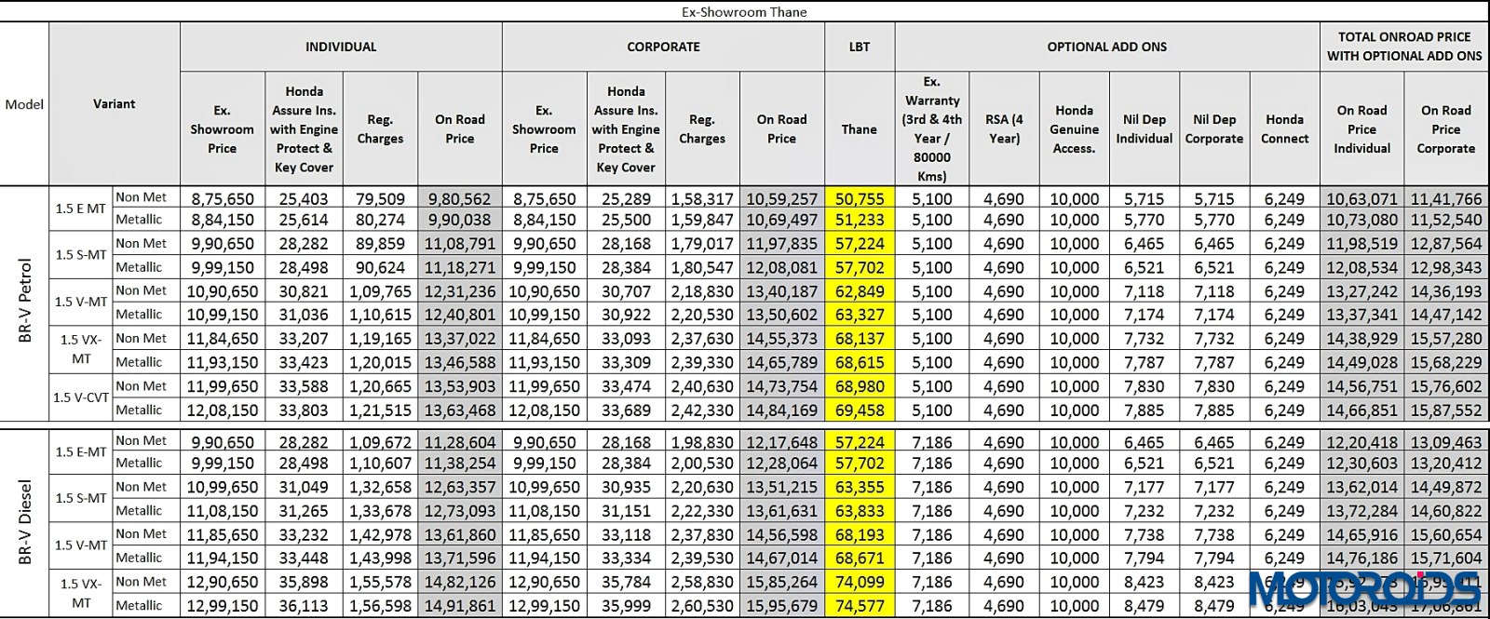Select the CORPORATE column group header
This screenshot has height=619, width=1490.
click(x=663, y=47)
